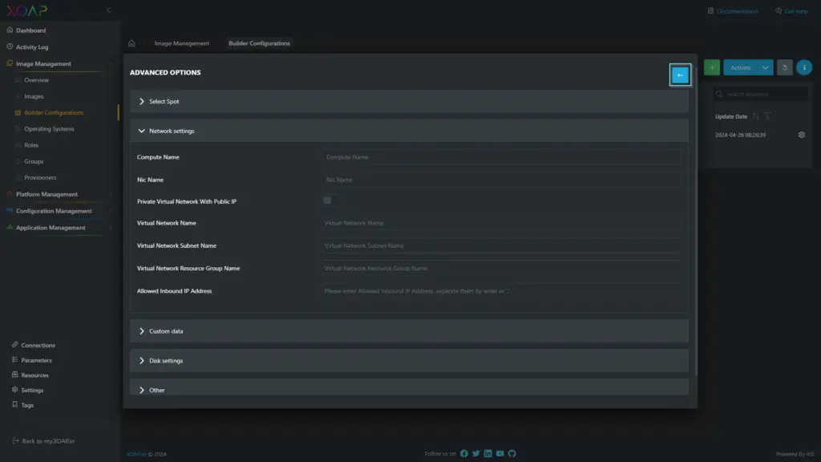Click the Builder Configurations sidebar icon
Image resolution: width=821 pixels, height=462 pixels.
pyautogui.click(x=18, y=112)
